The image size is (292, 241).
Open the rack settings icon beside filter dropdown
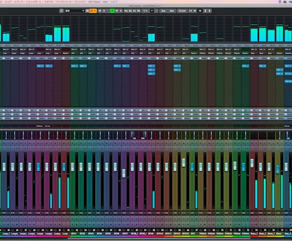coord(87,11)
